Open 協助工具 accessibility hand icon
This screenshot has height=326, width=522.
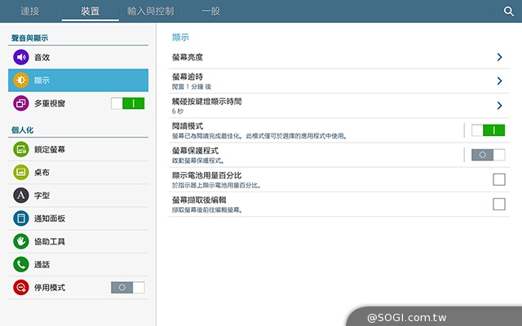point(20,241)
